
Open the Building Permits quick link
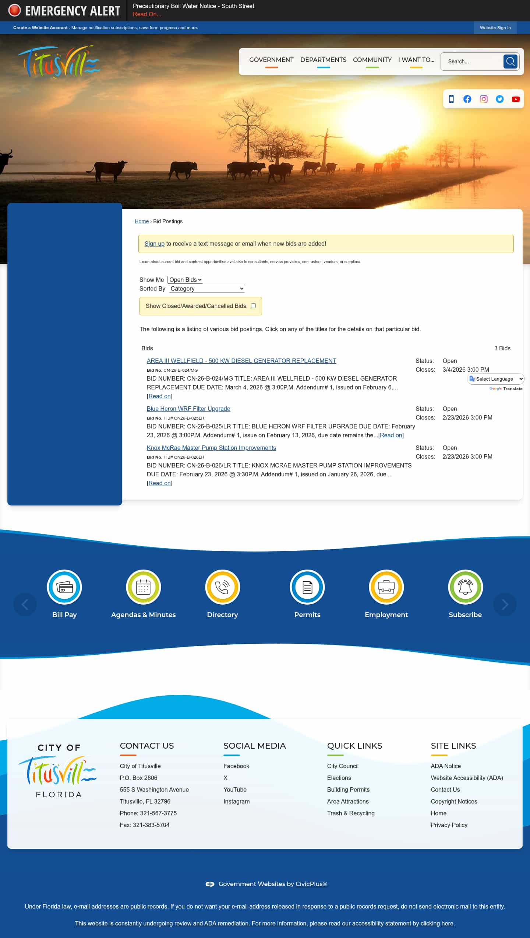point(348,790)
